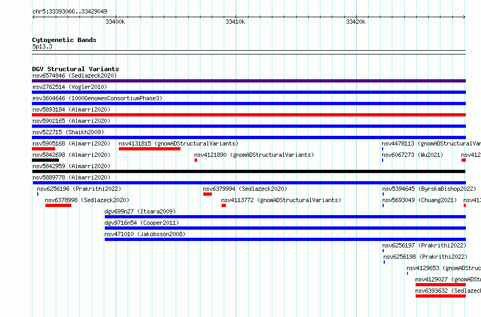The height and width of the screenshot is (317, 481).
Task: Click nsv4121890 (gnomADStructuralVariants) label
Action: pos(255,155)
